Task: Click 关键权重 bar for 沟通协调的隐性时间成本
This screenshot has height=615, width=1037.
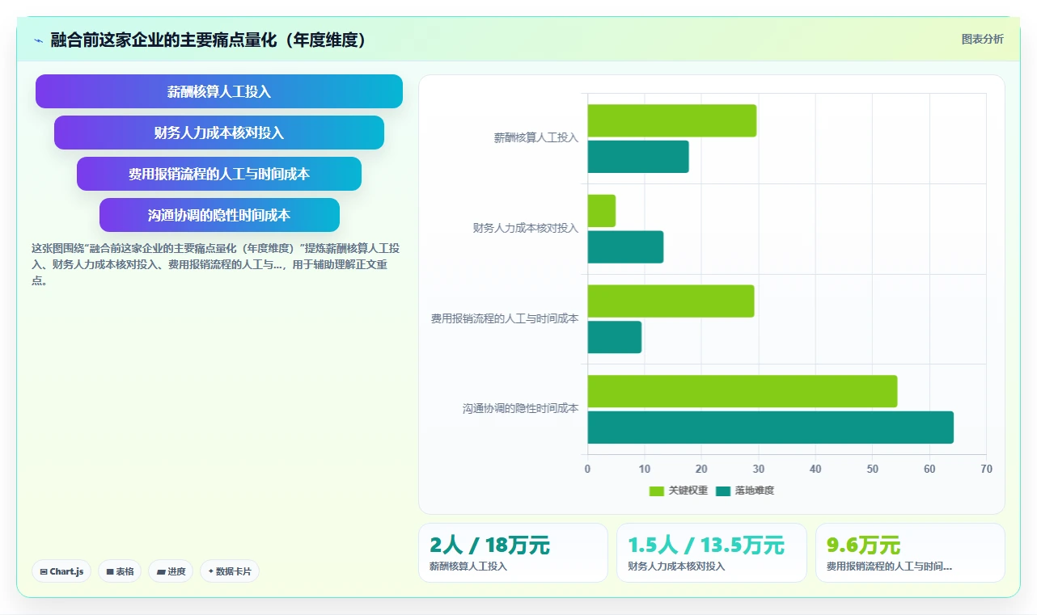Action: pyautogui.click(x=743, y=391)
